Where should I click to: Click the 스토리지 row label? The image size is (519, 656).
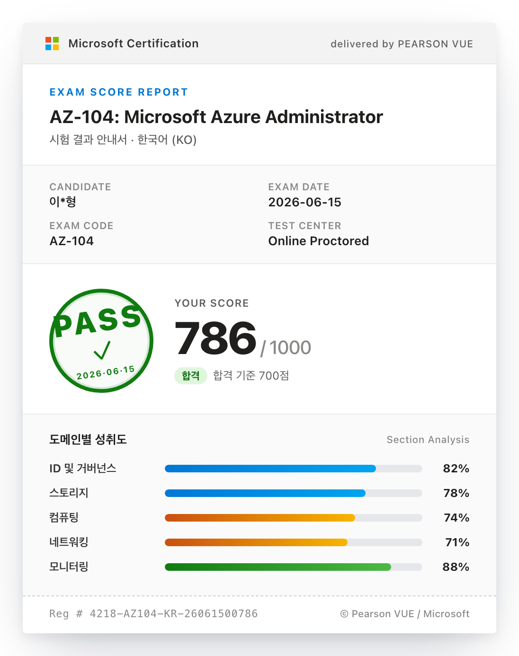pos(69,493)
